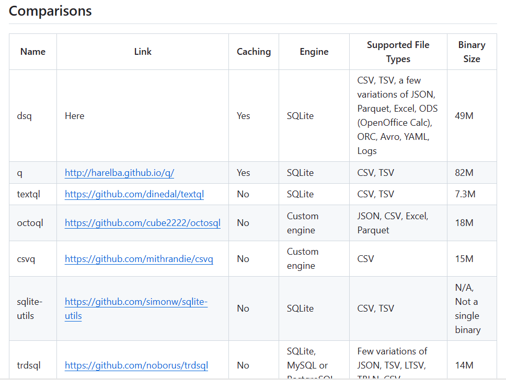
Task: Click the Engine column header
Action: [314, 52]
